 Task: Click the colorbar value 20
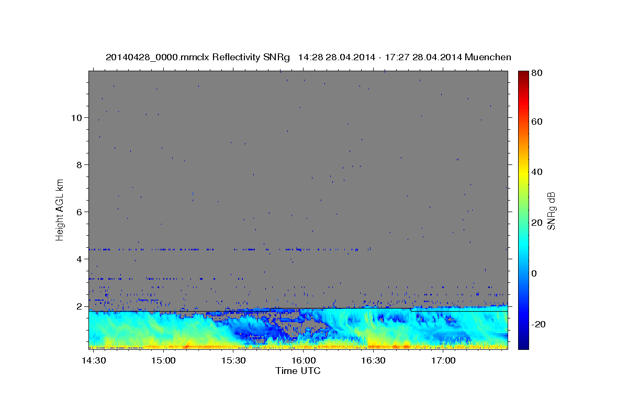[537, 223]
